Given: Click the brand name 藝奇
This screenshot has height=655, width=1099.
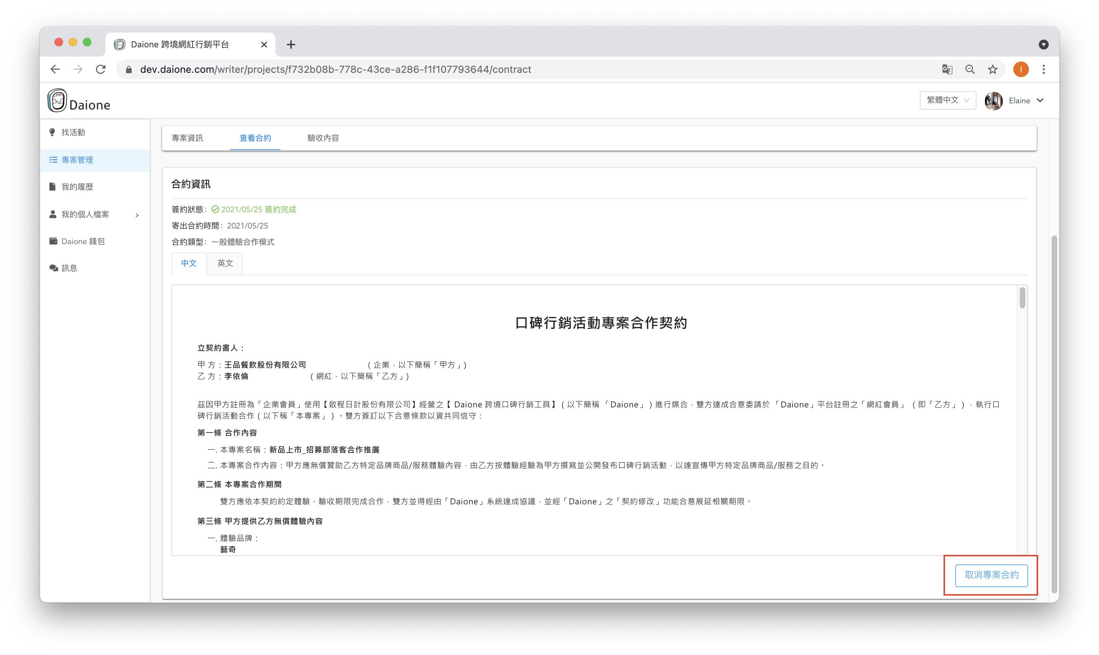Looking at the screenshot, I should click(228, 550).
